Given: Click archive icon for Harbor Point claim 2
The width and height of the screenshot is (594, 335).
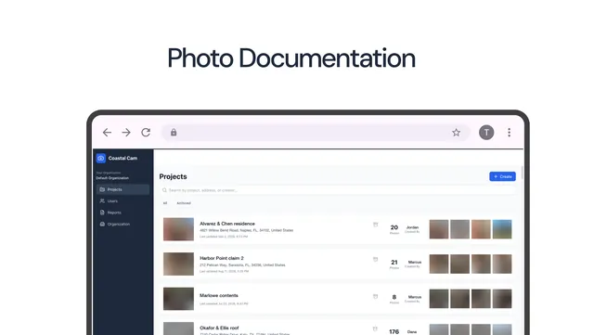Looking at the screenshot, I should 375,259.
